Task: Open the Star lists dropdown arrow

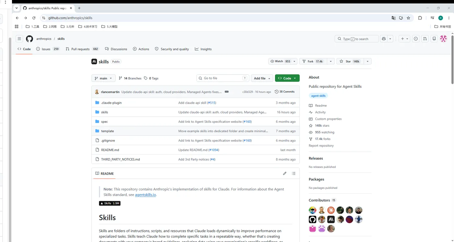Action: [x=367, y=61]
